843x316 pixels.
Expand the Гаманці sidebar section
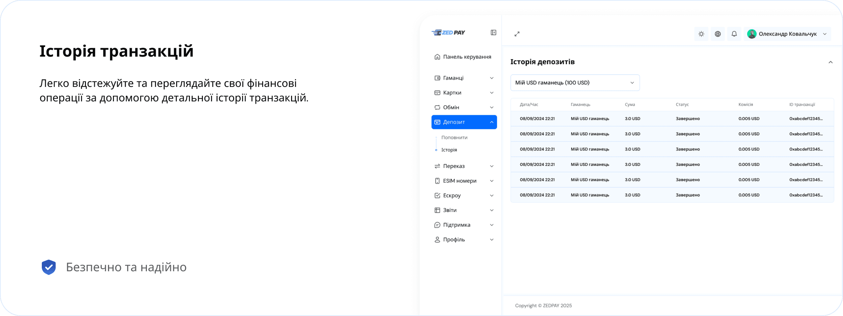pos(464,78)
